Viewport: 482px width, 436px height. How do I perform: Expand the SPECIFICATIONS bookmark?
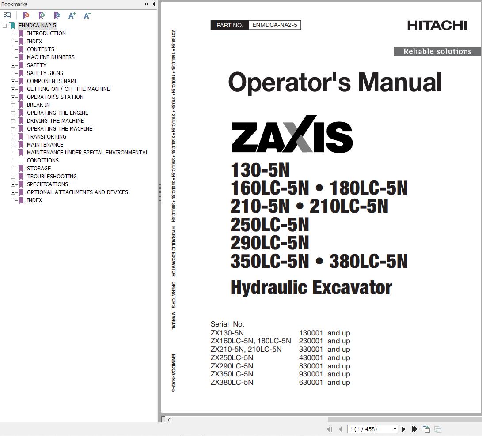click(x=13, y=184)
